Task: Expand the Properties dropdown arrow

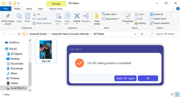Action: (128, 24)
